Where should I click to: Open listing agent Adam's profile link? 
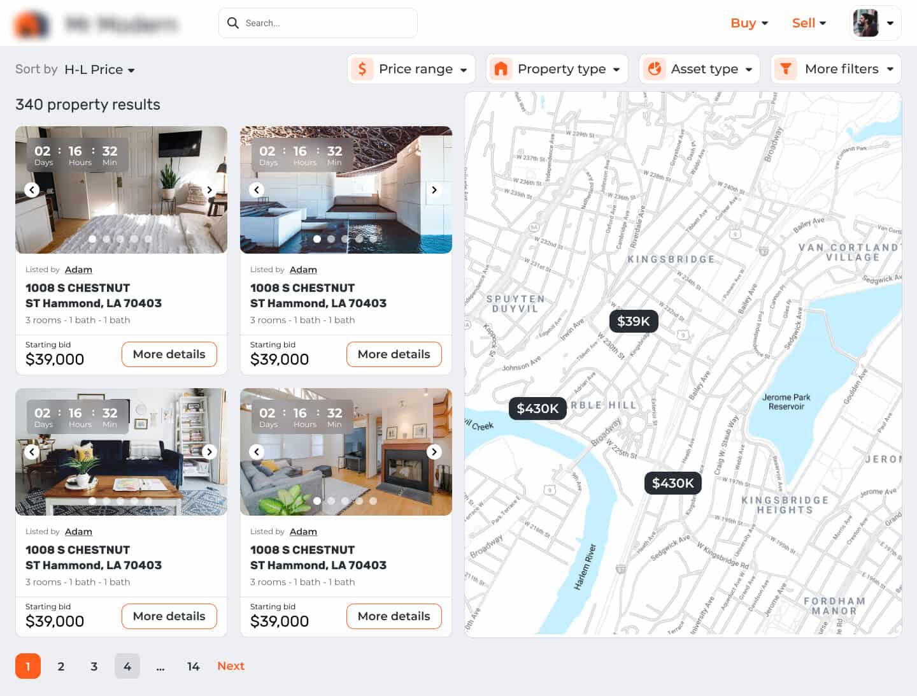click(78, 270)
